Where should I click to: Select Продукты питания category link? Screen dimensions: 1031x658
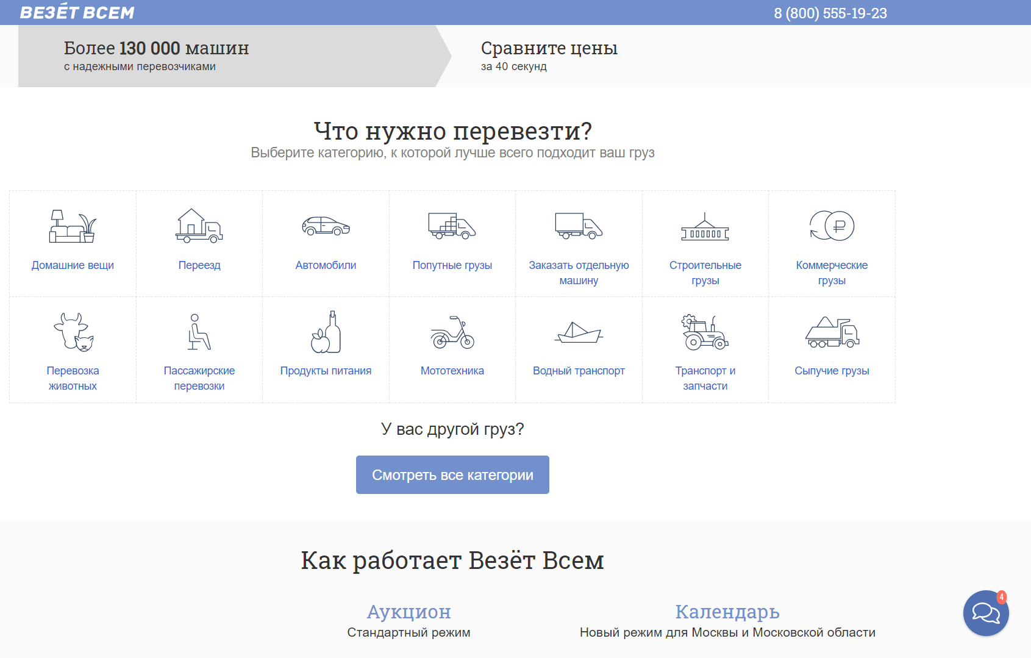coord(326,371)
